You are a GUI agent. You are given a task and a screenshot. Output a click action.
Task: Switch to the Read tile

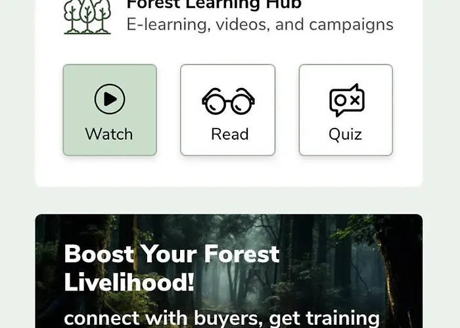[x=227, y=110]
